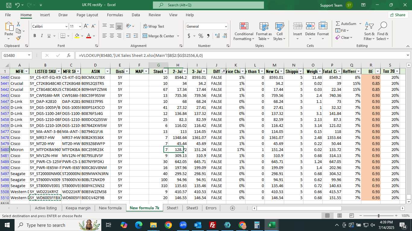Click the Share button
The width and height of the screenshot is (412, 231).
(398, 15)
